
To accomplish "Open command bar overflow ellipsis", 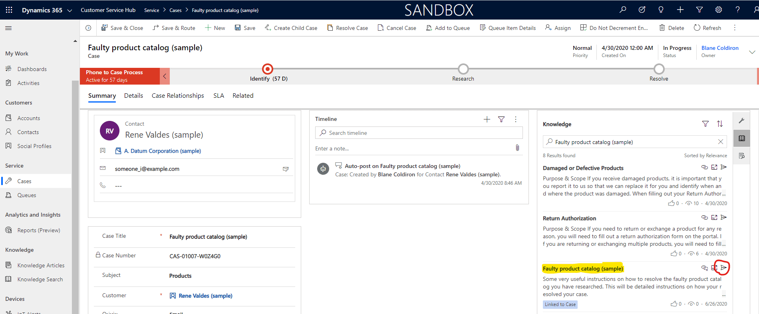I will (x=735, y=28).
